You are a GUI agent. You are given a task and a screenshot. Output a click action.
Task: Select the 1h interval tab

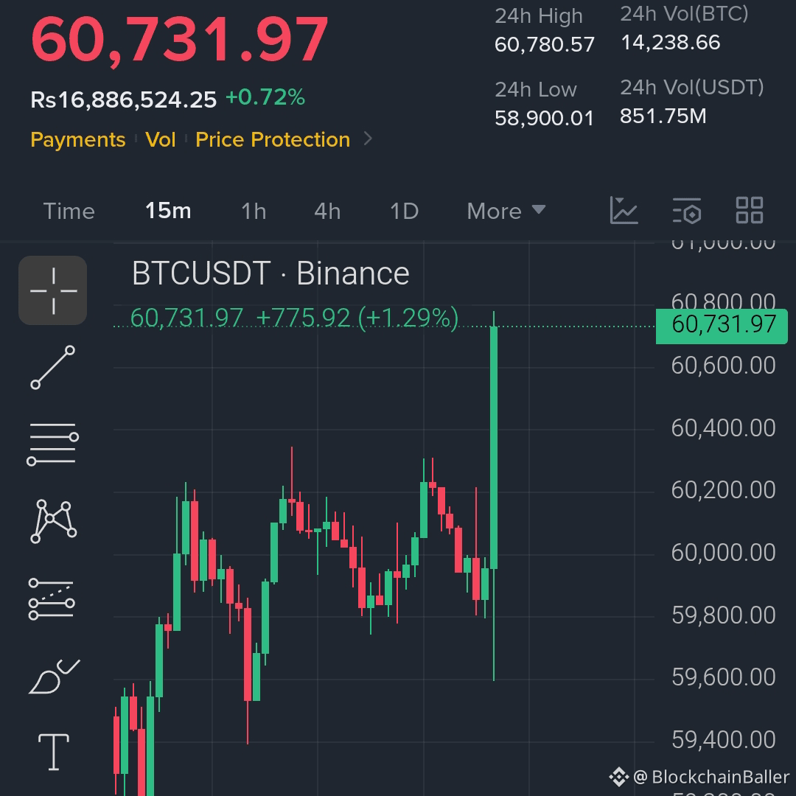pyautogui.click(x=254, y=212)
